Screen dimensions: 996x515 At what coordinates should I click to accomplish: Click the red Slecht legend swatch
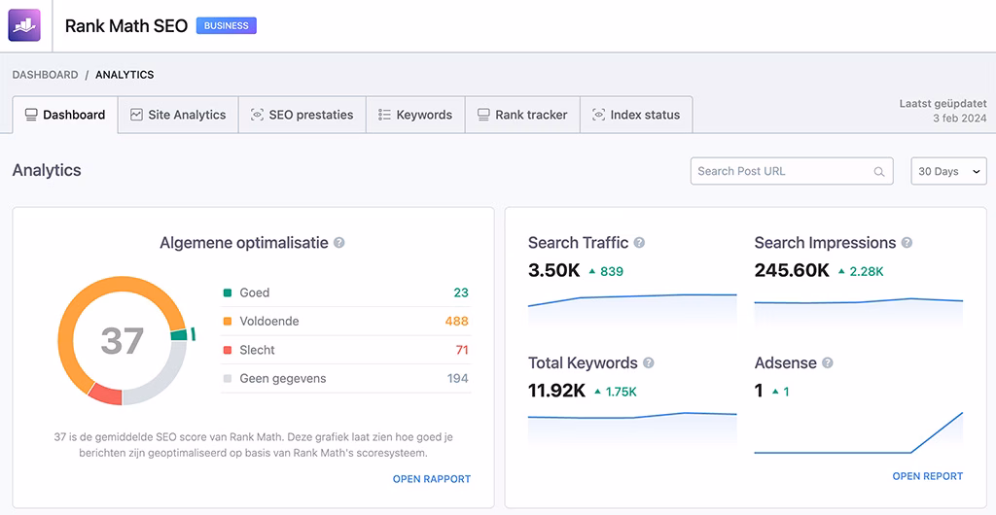(228, 350)
